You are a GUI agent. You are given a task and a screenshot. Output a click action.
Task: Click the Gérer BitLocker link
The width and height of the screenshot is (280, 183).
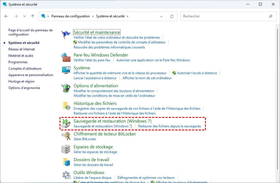click(85, 139)
